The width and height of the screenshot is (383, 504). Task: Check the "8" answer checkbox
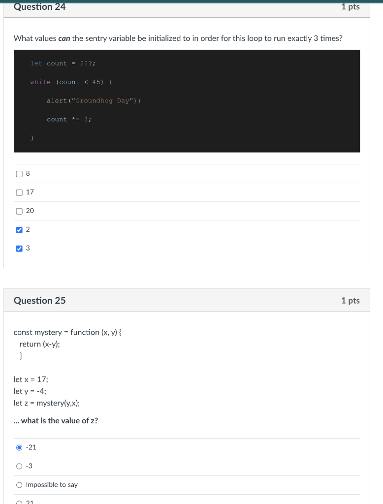pos(19,173)
